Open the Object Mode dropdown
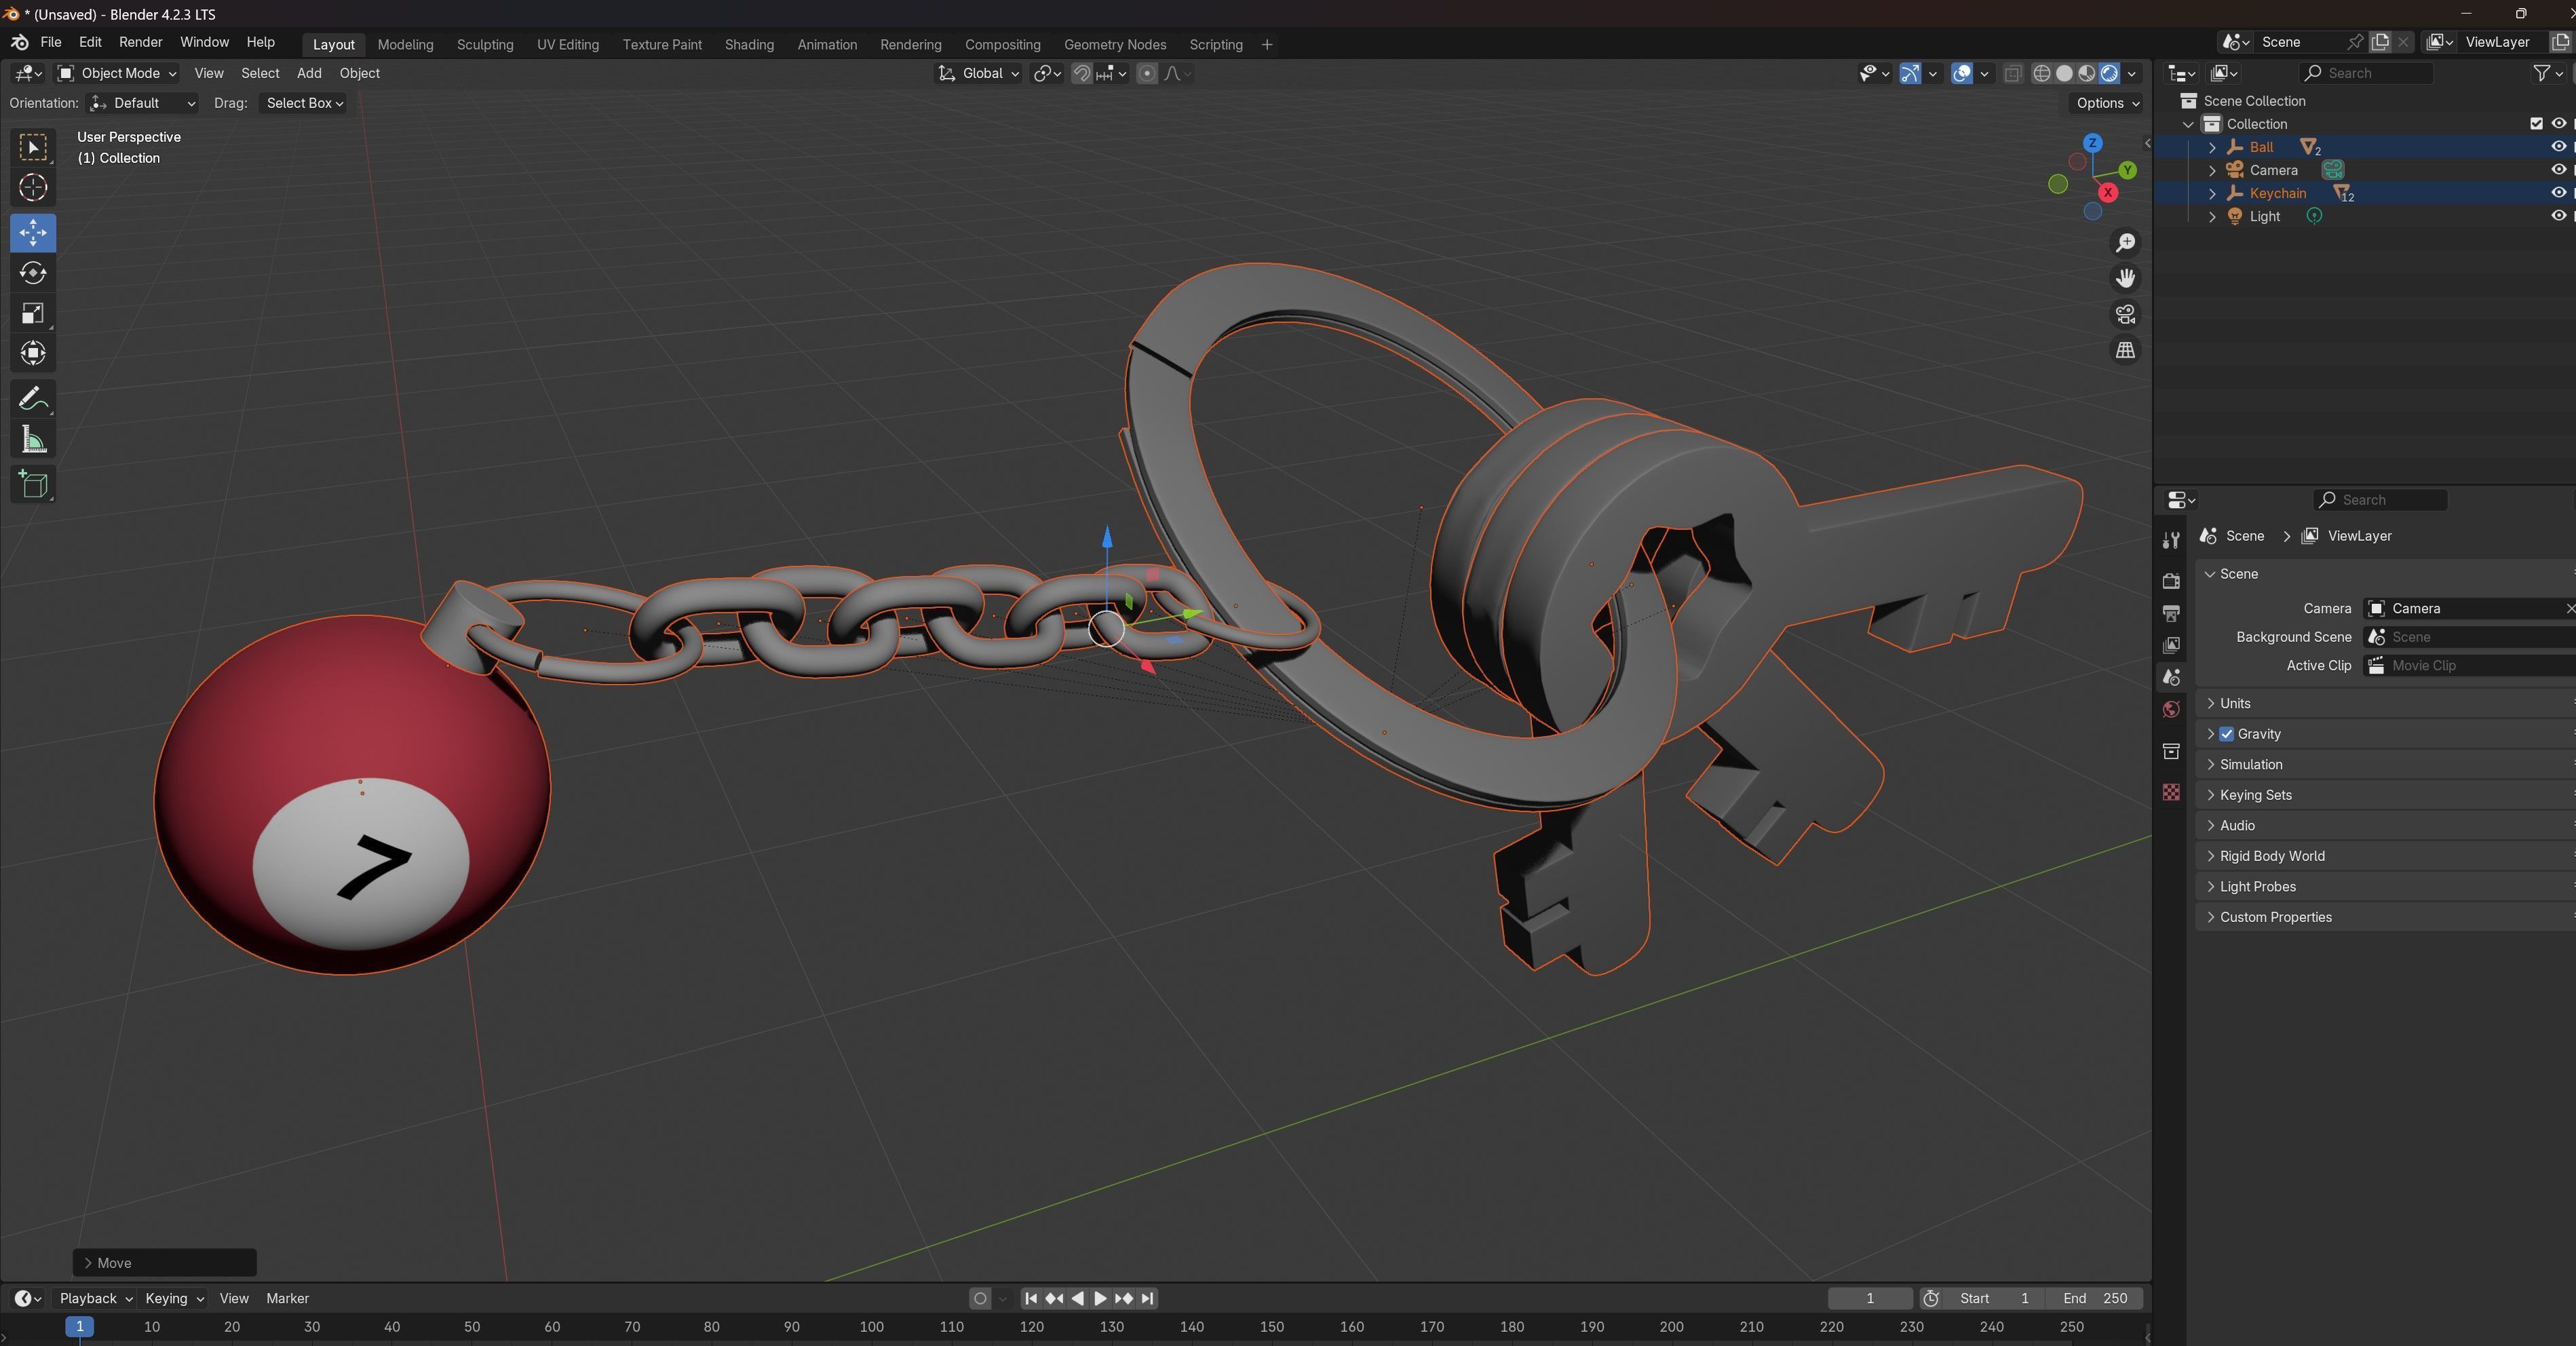 [117, 73]
